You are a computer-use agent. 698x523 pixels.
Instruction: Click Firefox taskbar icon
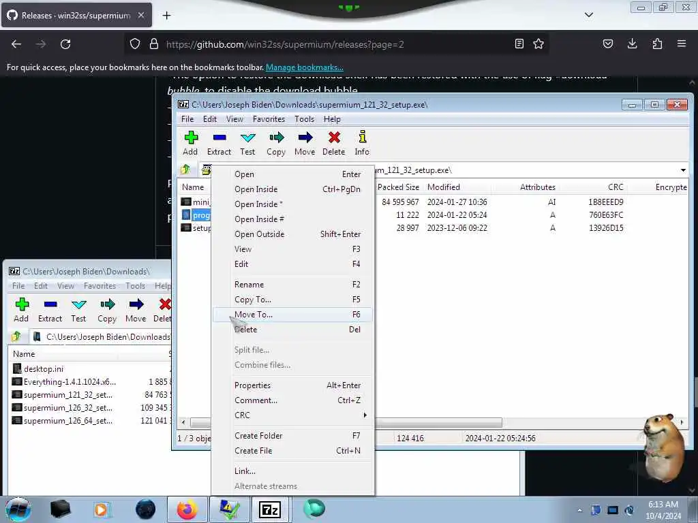click(x=187, y=509)
